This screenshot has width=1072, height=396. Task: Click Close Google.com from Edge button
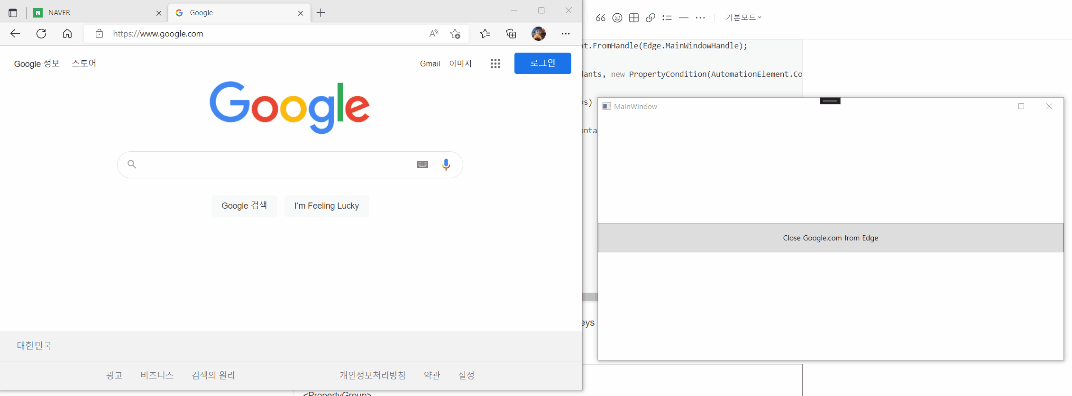830,238
